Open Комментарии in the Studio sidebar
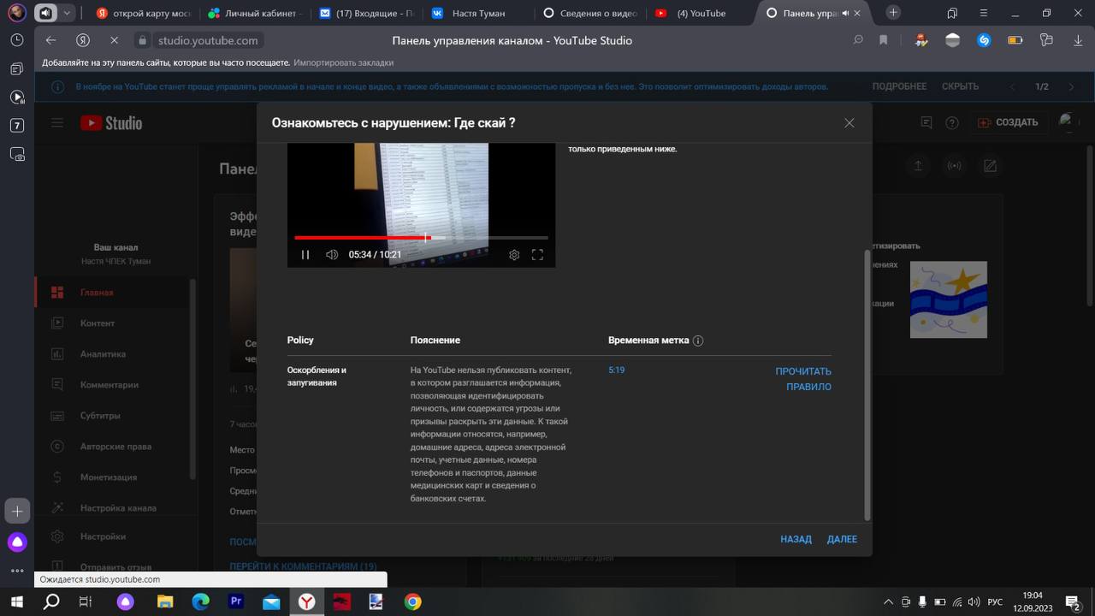Screen dimensions: 1095x616 click(111, 385)
